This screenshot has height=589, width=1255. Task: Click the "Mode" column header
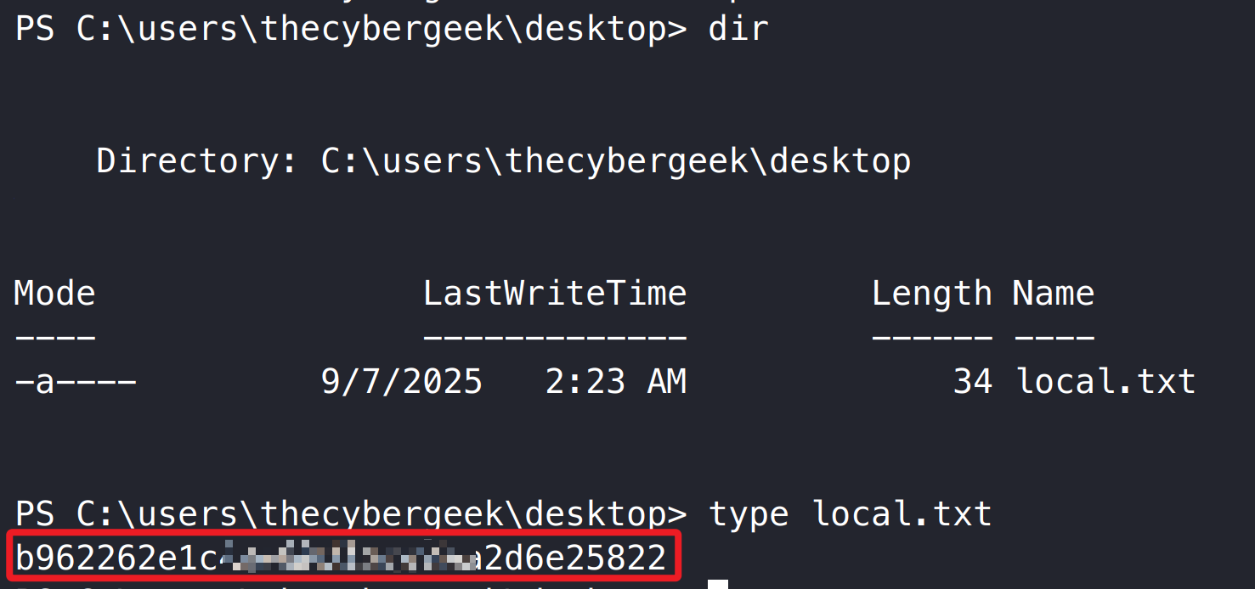[x=54, y=294]
